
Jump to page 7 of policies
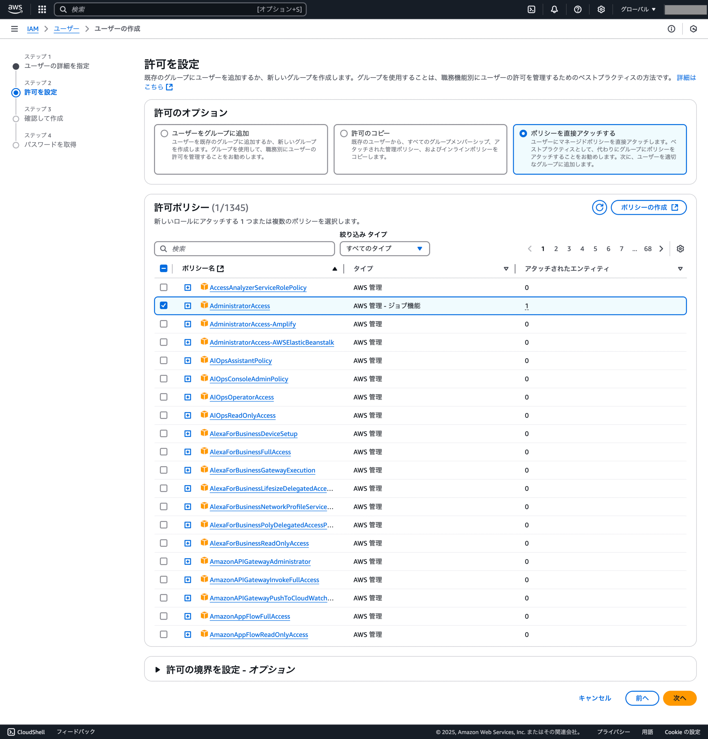(621, 249)
